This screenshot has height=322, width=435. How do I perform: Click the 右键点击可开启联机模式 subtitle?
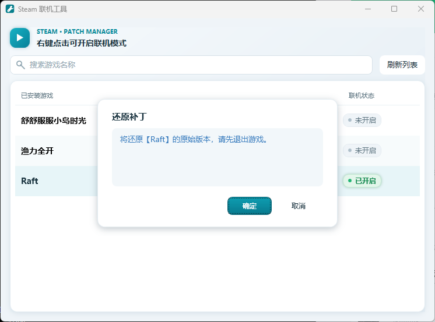(82, 43)
